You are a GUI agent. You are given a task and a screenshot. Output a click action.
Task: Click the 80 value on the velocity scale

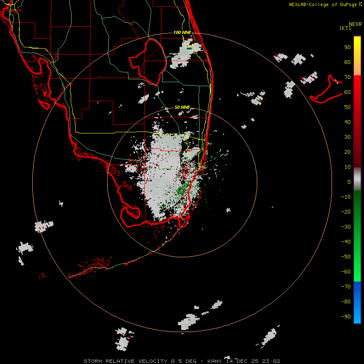[347, 62]
